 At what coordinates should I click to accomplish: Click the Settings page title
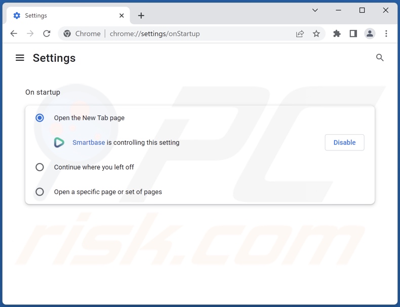(x=54, y=58)
